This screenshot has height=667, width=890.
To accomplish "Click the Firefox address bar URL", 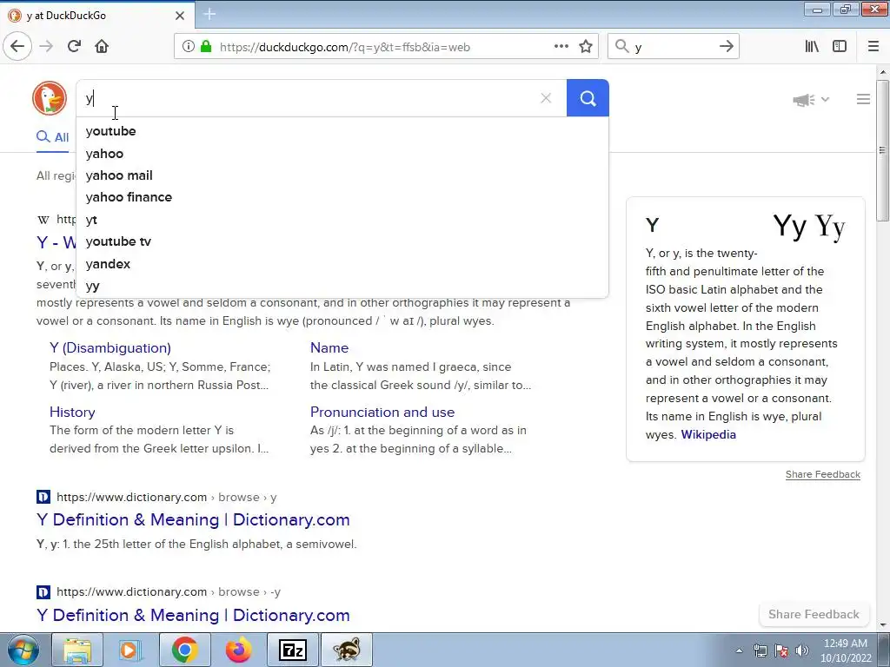I will point(344,47).
